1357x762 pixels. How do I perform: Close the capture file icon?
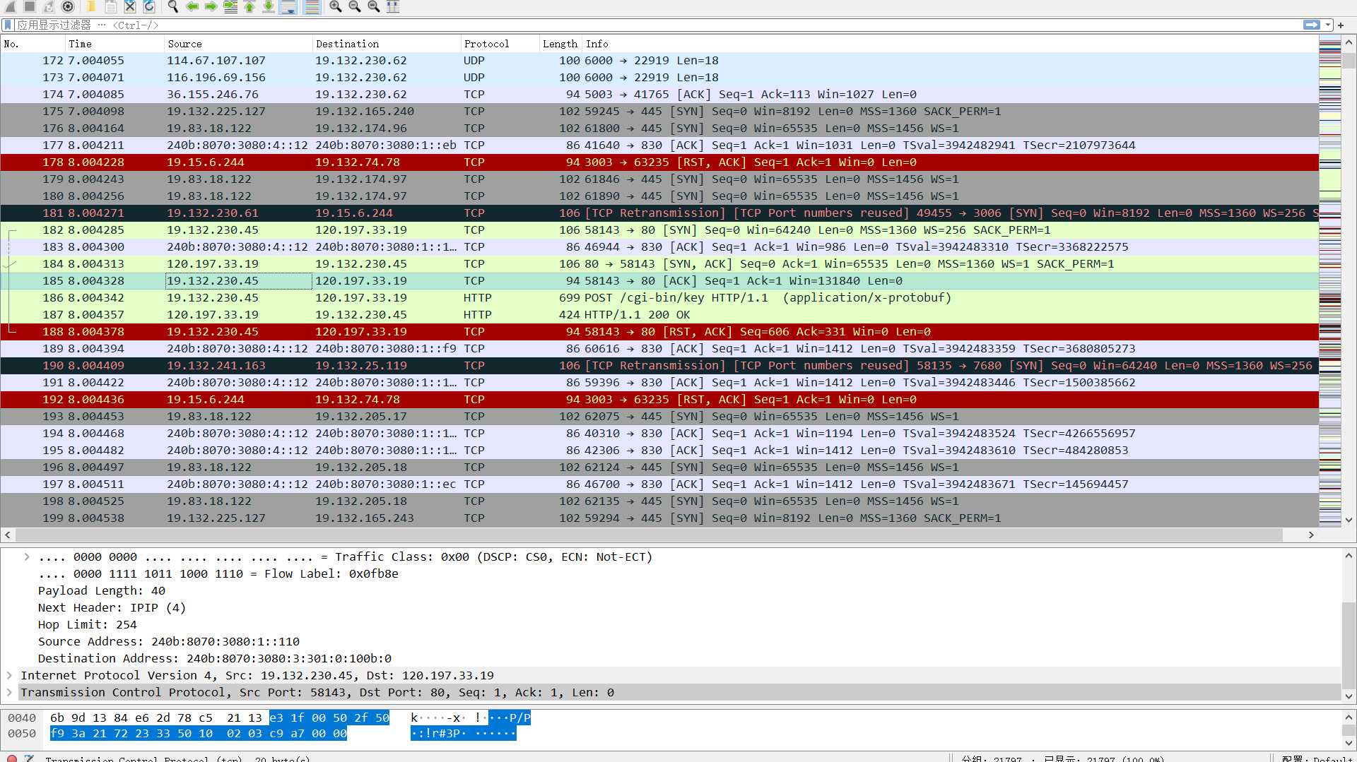click(130, 7)
